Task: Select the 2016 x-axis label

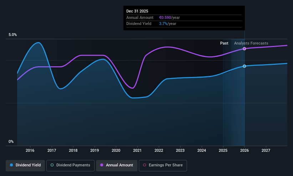Action: (x=30, y=150)
